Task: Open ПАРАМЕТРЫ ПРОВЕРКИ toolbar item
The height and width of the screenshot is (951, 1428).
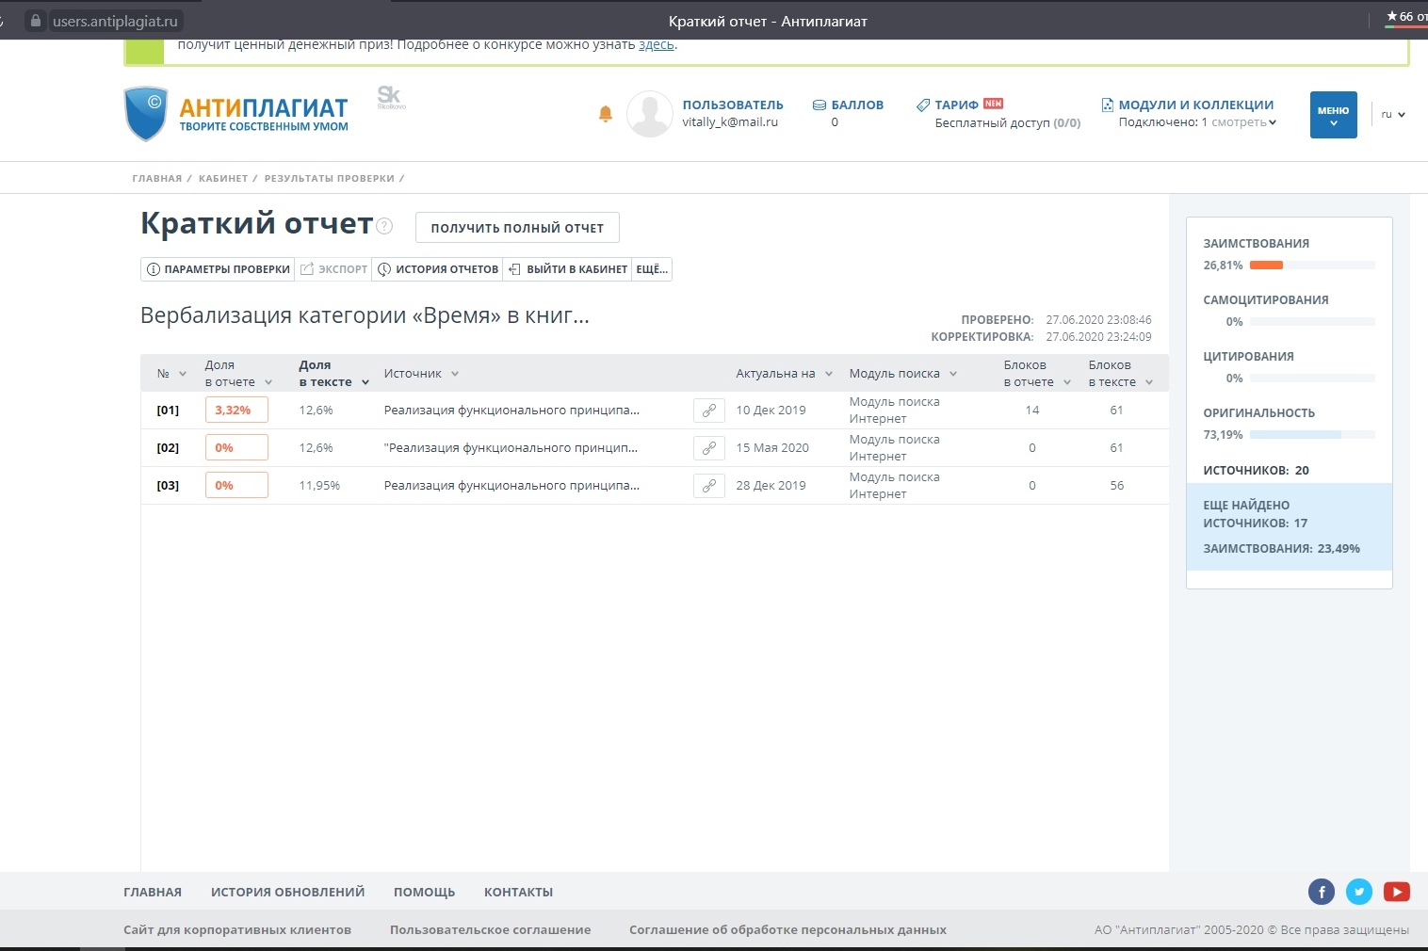Action: pos(218,269)
